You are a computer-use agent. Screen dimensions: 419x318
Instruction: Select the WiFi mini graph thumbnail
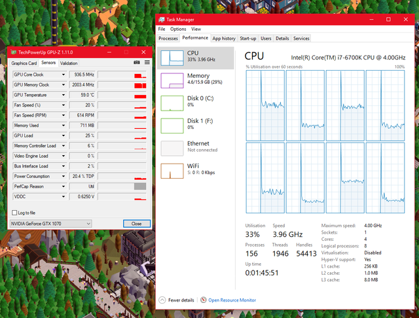172,171
